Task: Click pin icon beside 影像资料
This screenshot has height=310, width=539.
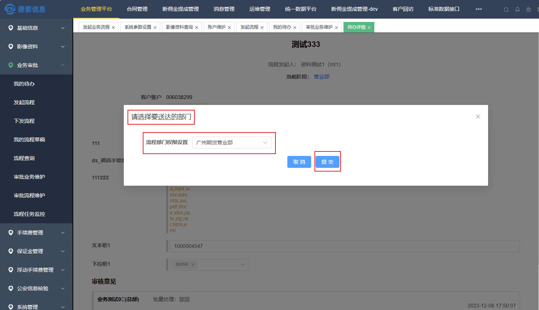Action: pos(11,46)
